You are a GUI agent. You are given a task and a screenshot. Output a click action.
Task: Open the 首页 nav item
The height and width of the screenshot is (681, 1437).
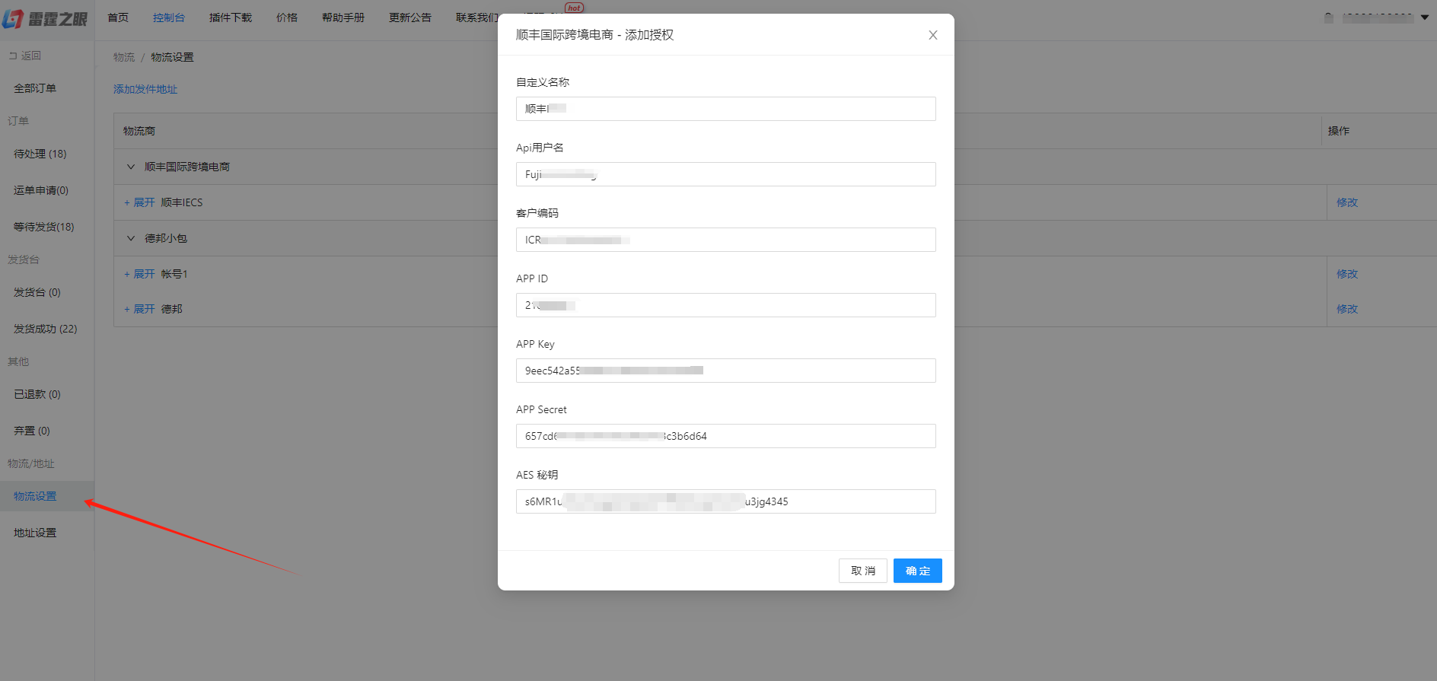click(118, 18)
